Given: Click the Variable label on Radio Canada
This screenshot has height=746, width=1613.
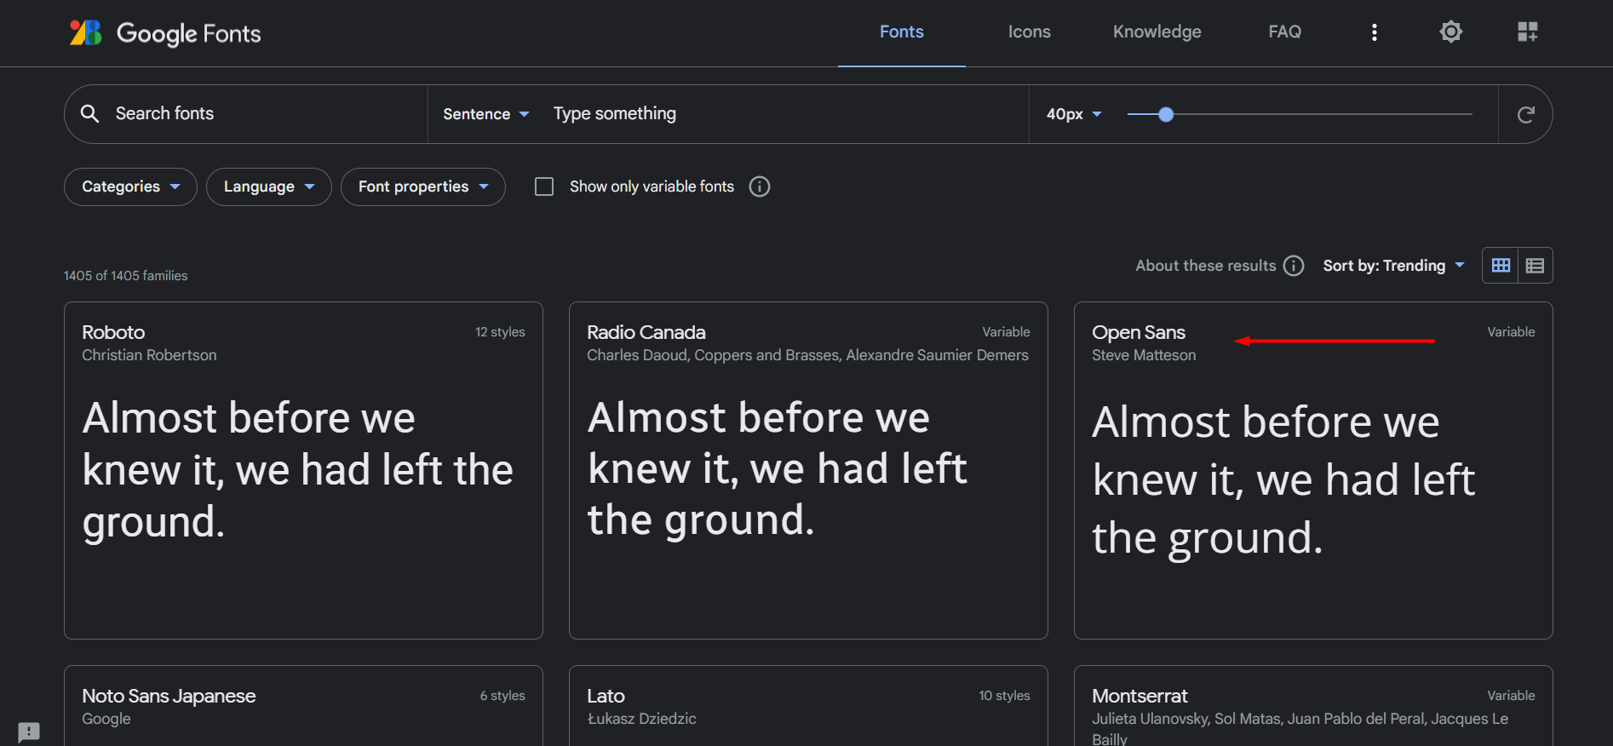Looking at the screenshot, I should point(1006,332).
